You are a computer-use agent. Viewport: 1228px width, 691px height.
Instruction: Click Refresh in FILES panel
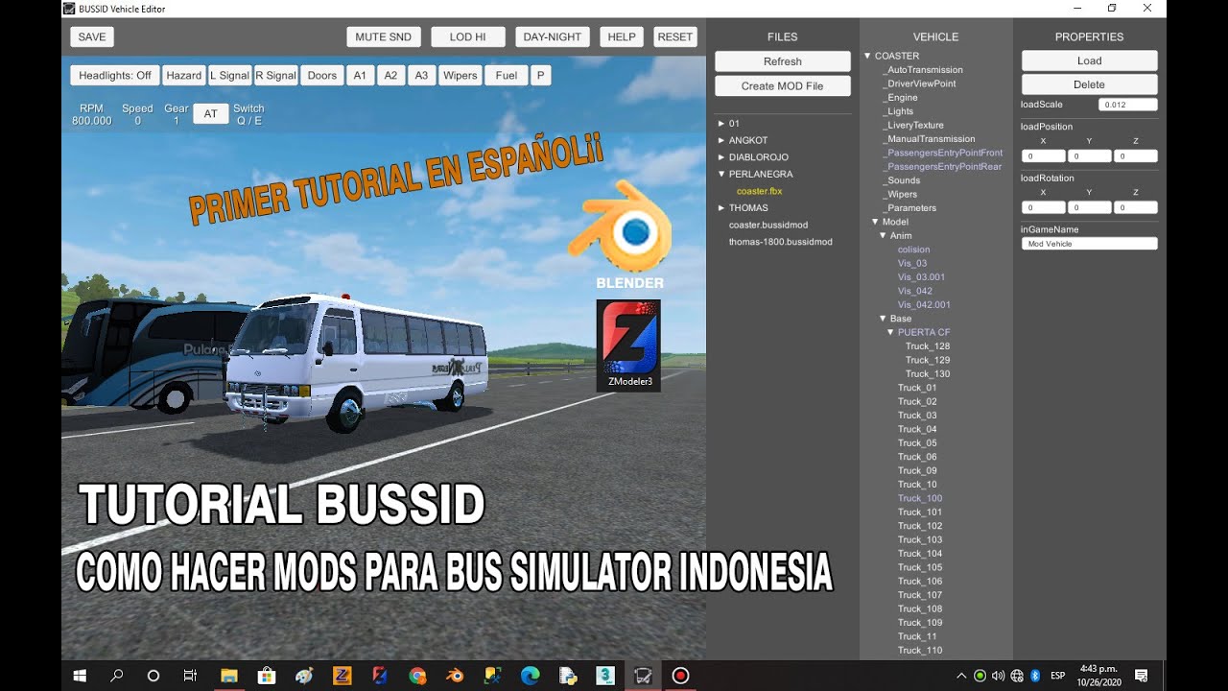783,61
